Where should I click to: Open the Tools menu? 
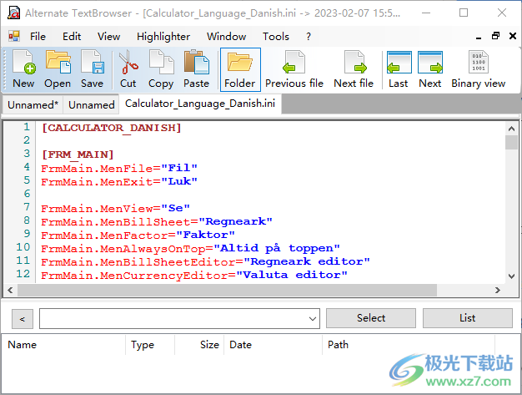(x=276, y=36)
